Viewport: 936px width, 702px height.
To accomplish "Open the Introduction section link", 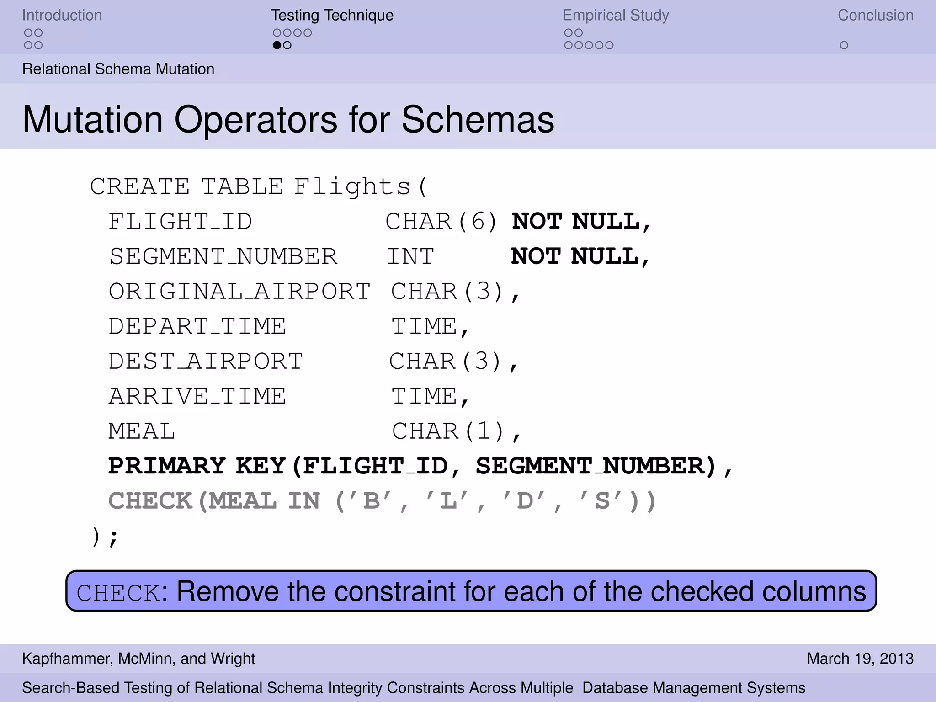I will (x=62, y=15).
